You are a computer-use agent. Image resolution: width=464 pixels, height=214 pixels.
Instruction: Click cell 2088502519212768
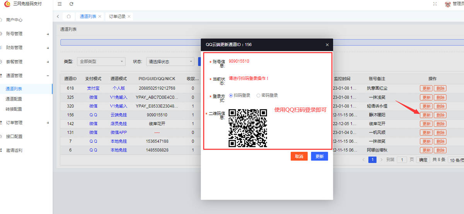[x=157, y=88]
